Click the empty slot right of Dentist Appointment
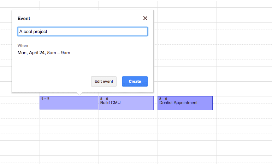This screenshot has height=164, width=272. (244, 103)
